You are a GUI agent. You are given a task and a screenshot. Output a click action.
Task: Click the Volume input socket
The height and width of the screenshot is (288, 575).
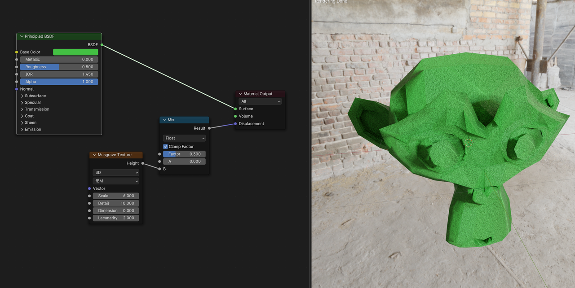coord(235,116)
